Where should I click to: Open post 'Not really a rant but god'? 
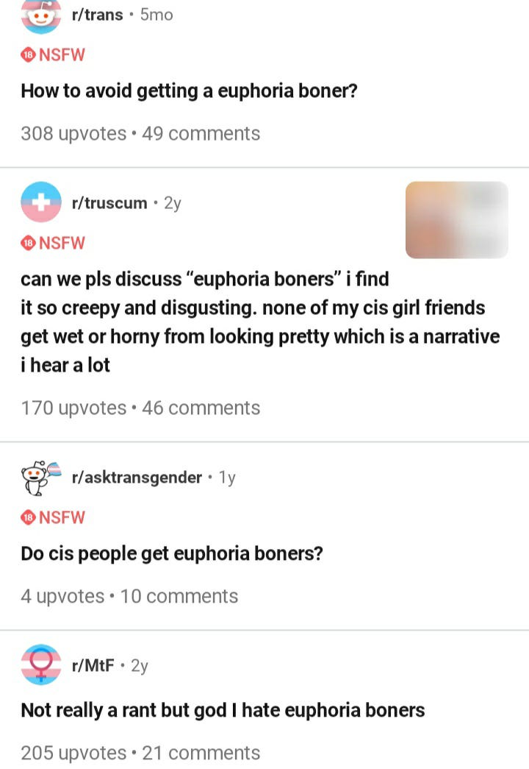point(223,710)
